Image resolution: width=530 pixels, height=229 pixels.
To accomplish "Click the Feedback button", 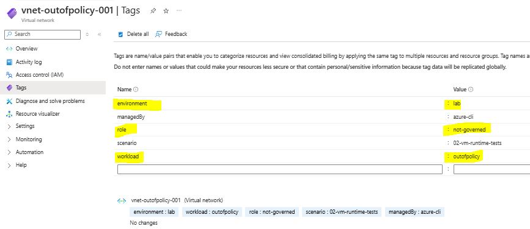I will [x=171, y=34].
